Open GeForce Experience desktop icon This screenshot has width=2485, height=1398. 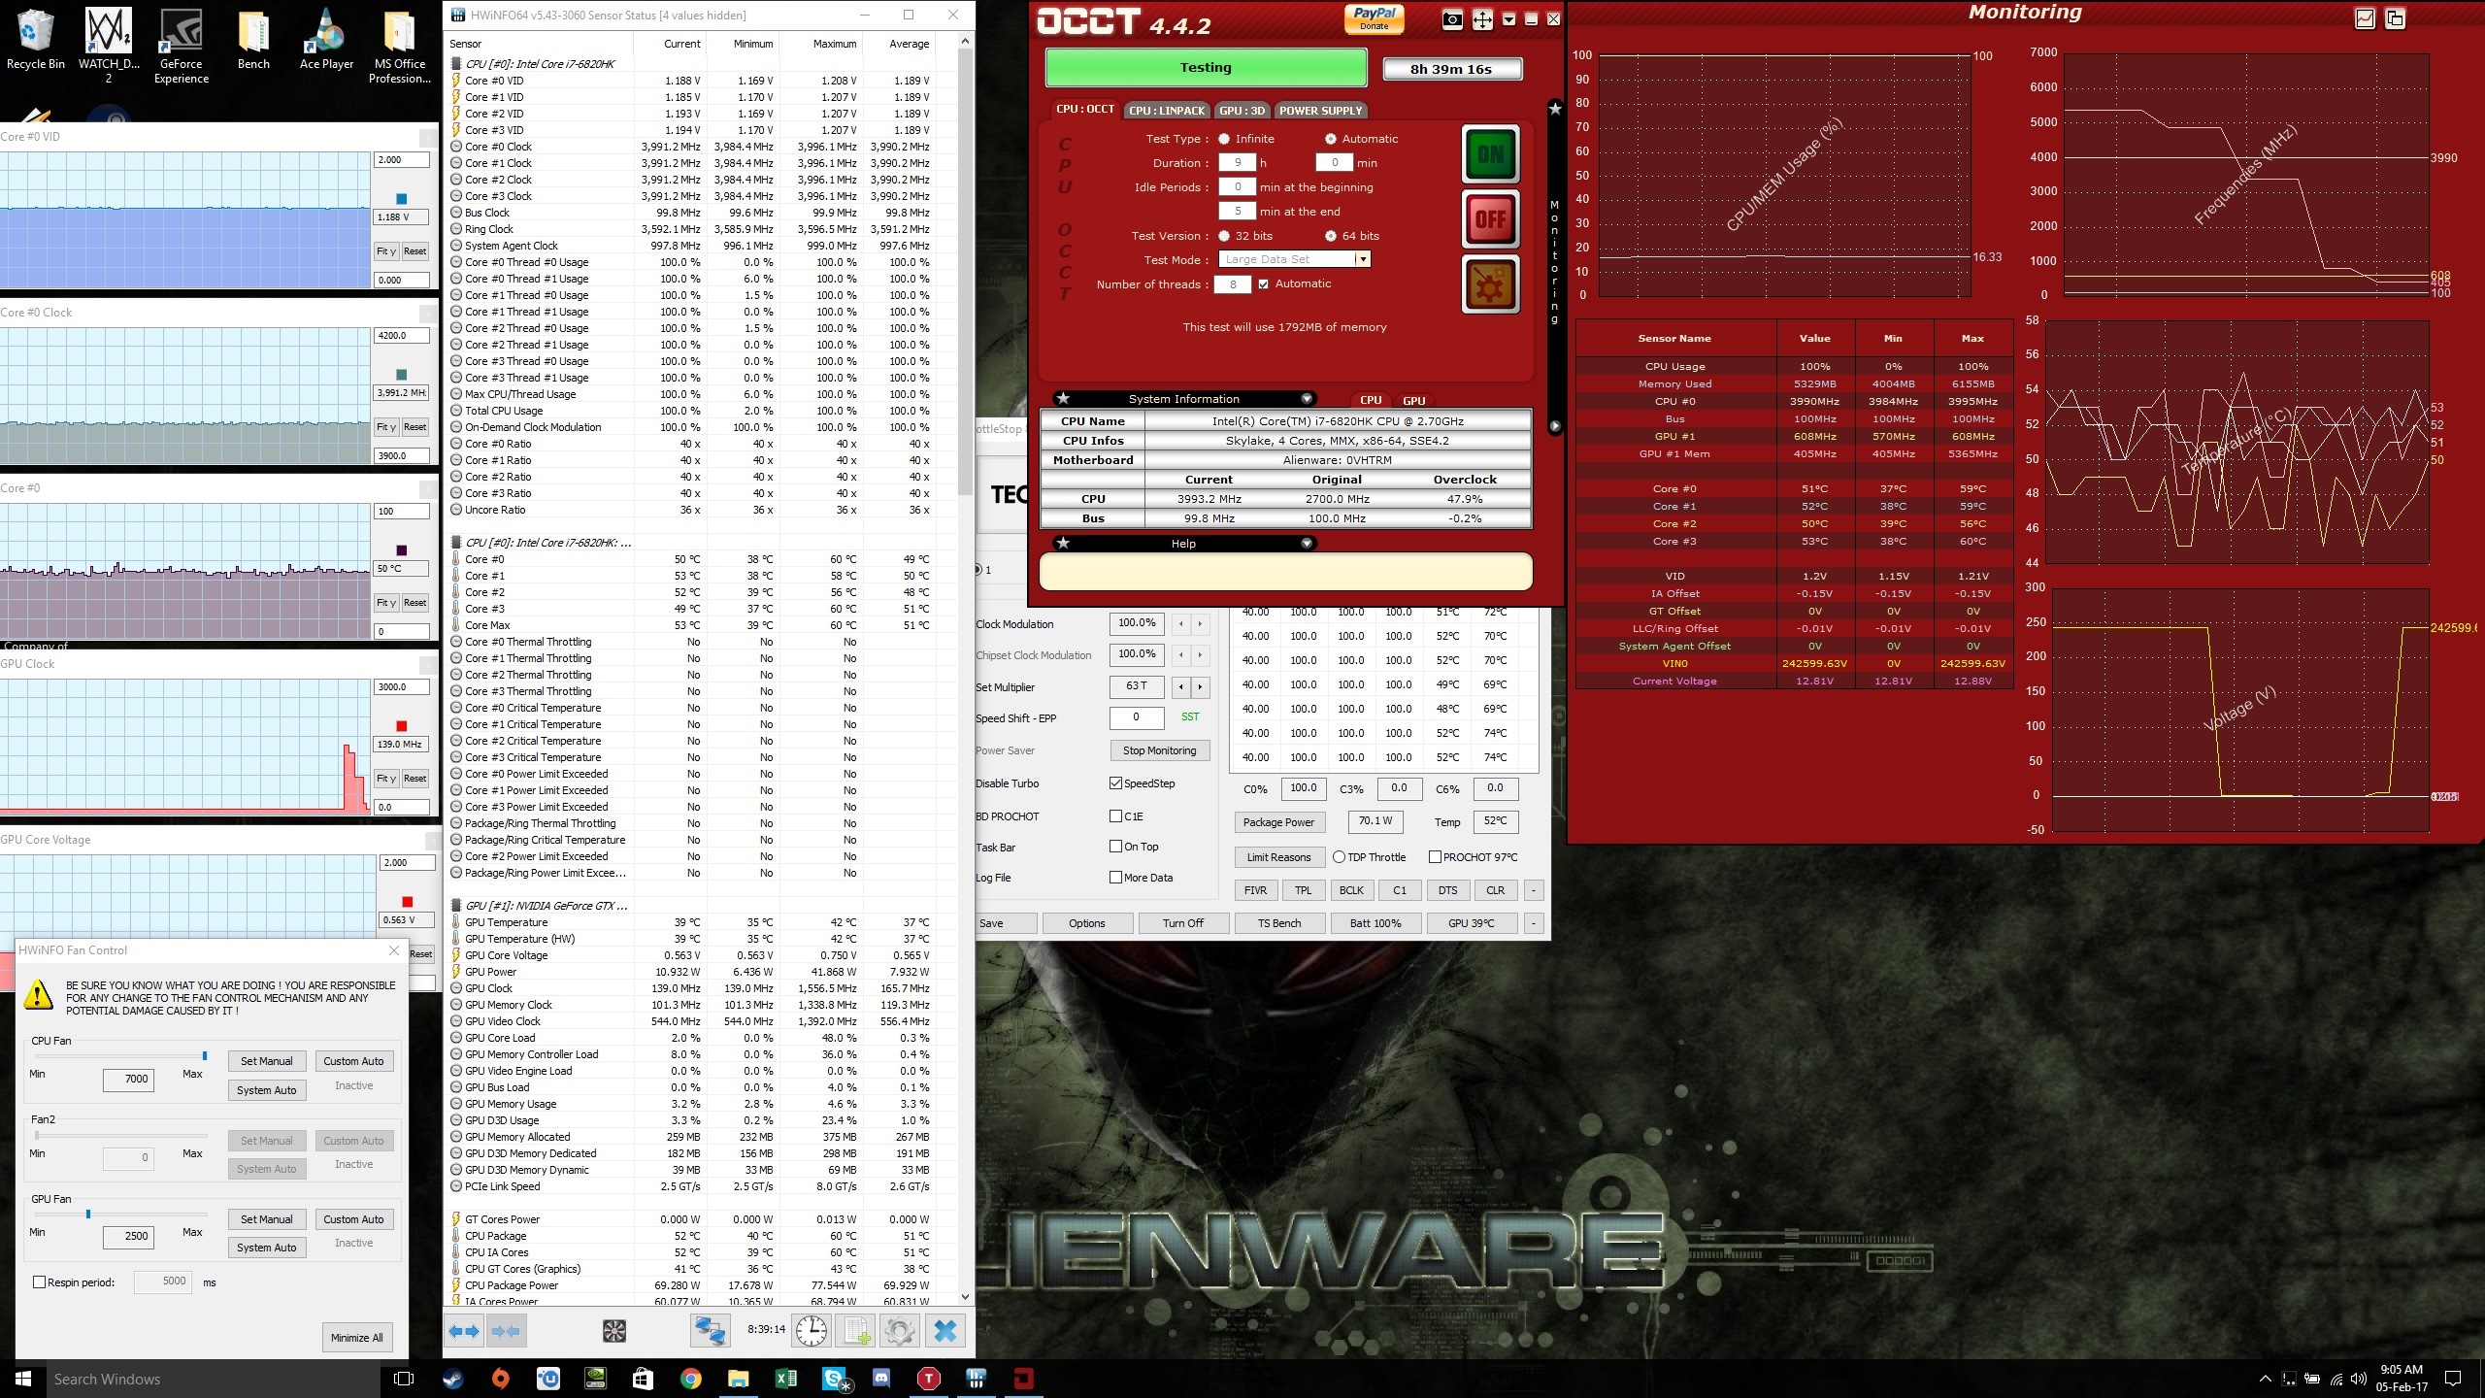tap(182, 47)
